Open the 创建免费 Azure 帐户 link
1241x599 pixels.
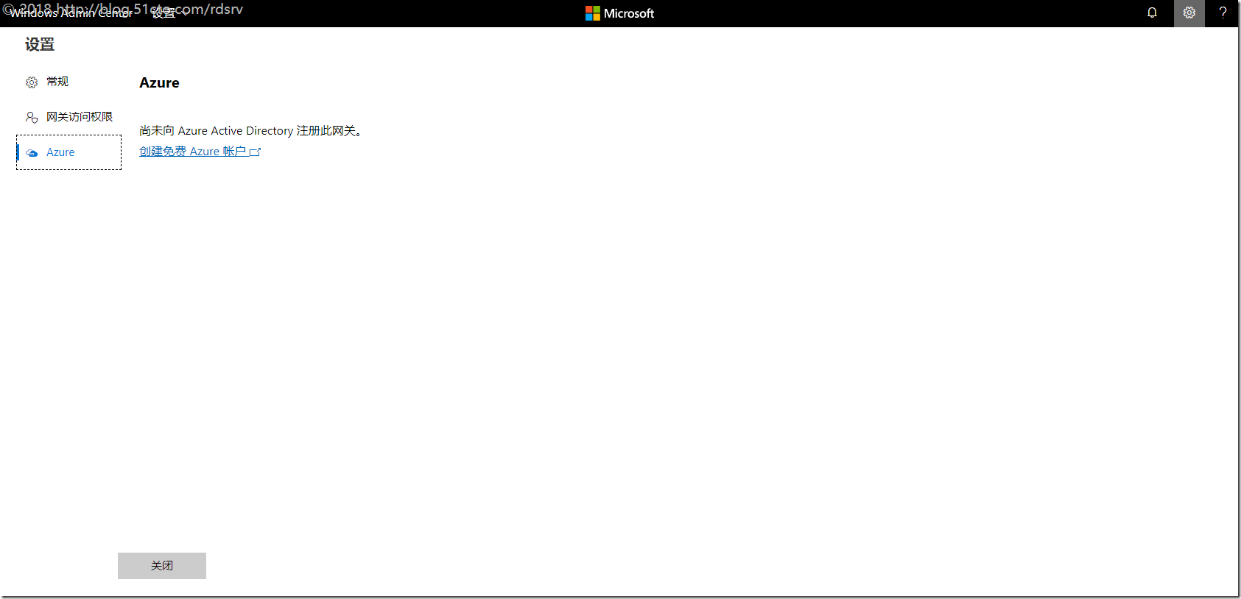click(x=200, y=152)
